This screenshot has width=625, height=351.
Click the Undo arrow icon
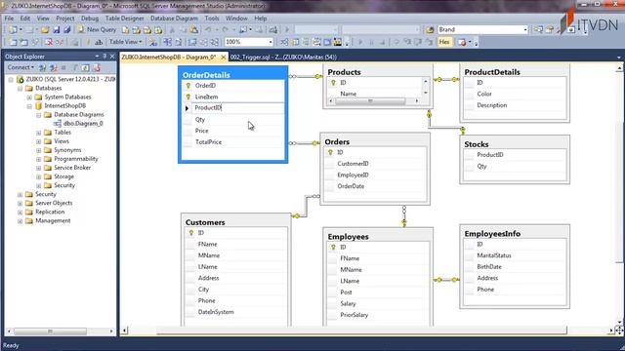[x=208, y=30]
